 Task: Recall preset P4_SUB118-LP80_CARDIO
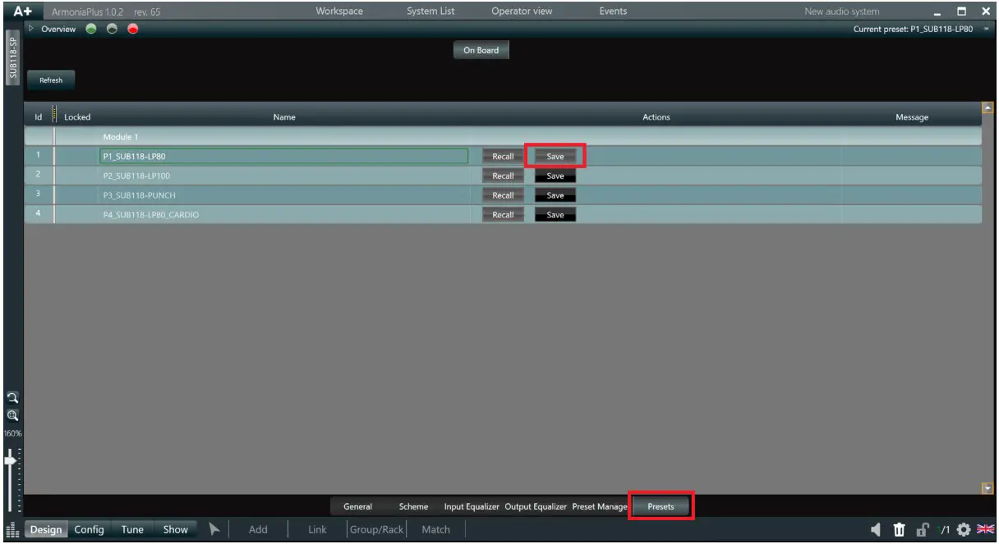point(503,215)
